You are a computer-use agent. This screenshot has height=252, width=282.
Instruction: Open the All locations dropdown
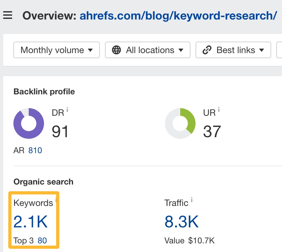[148, 50]
